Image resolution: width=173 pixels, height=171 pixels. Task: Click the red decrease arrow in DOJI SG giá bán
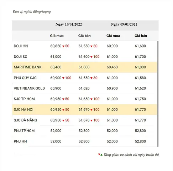[x=91, y=57]
